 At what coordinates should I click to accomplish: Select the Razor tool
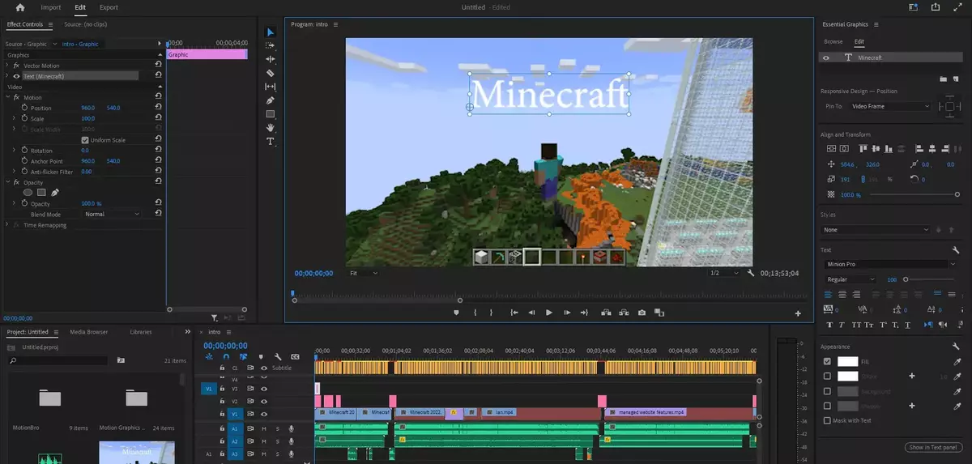[x=271, y=73]
